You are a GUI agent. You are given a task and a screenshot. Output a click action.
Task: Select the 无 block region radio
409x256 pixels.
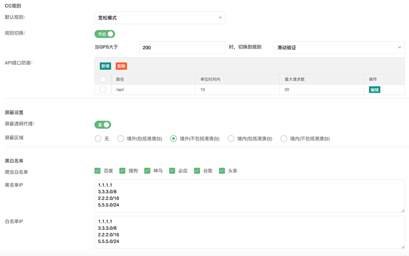98,138
